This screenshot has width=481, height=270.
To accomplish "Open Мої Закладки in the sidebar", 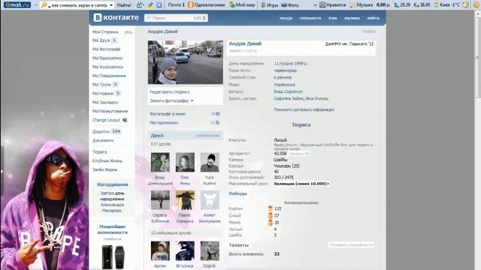I will click(x=105, y=103).
